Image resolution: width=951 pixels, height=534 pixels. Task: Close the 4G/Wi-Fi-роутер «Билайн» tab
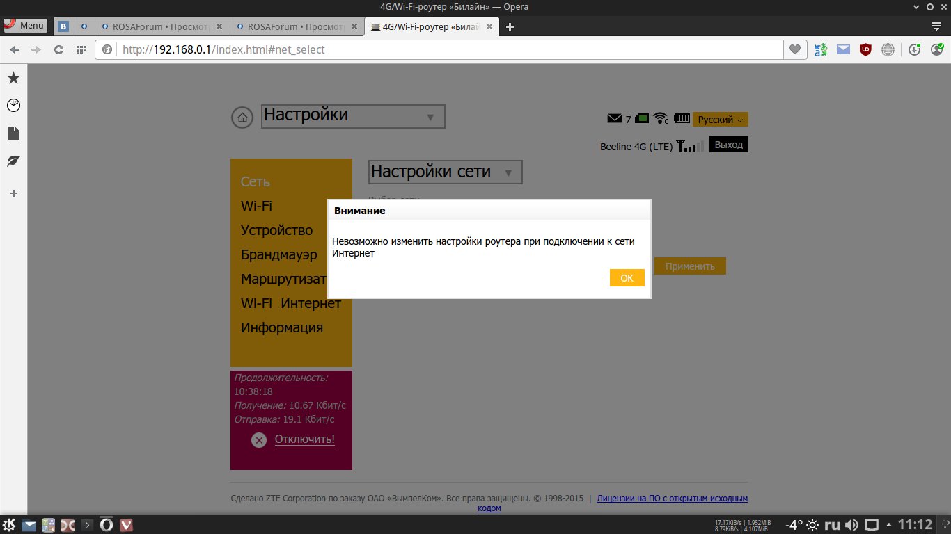(489, 27)
